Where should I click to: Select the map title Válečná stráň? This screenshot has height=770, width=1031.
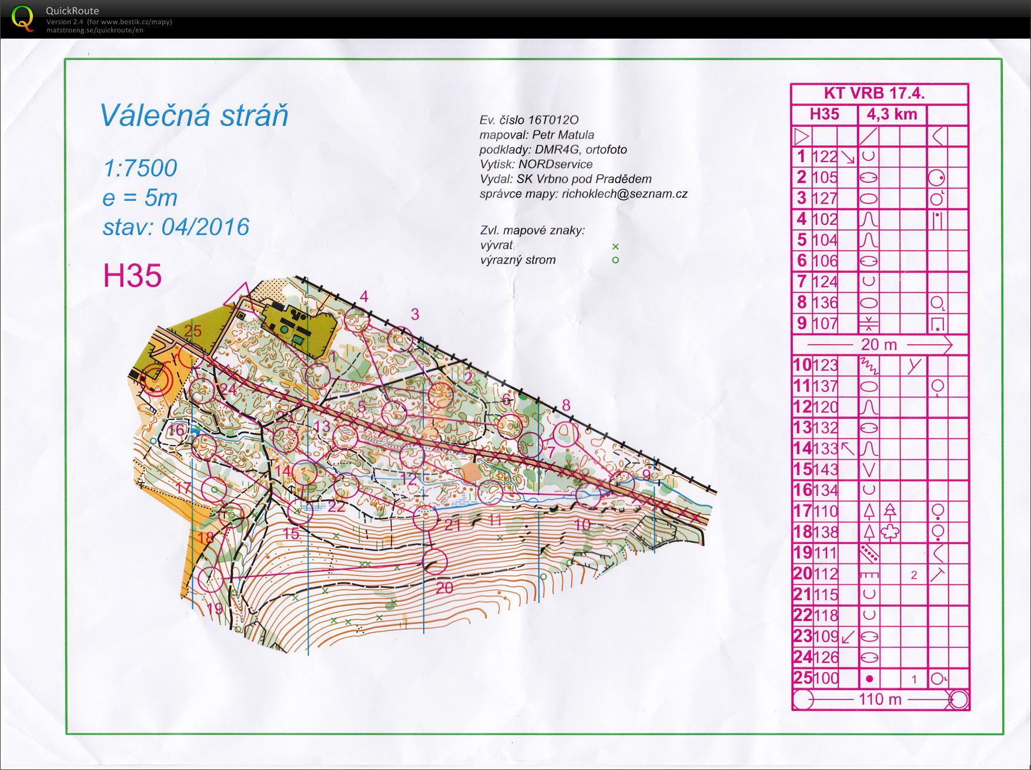[x=194, y=115]
